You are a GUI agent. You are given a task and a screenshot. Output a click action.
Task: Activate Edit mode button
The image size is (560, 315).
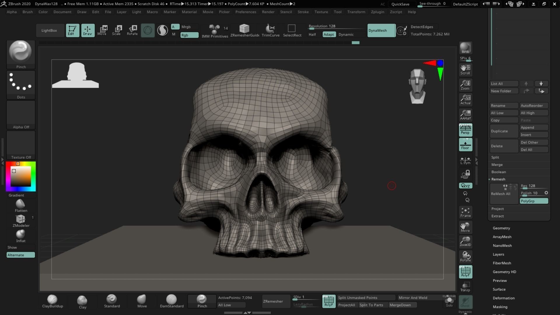tap(72, 30)
